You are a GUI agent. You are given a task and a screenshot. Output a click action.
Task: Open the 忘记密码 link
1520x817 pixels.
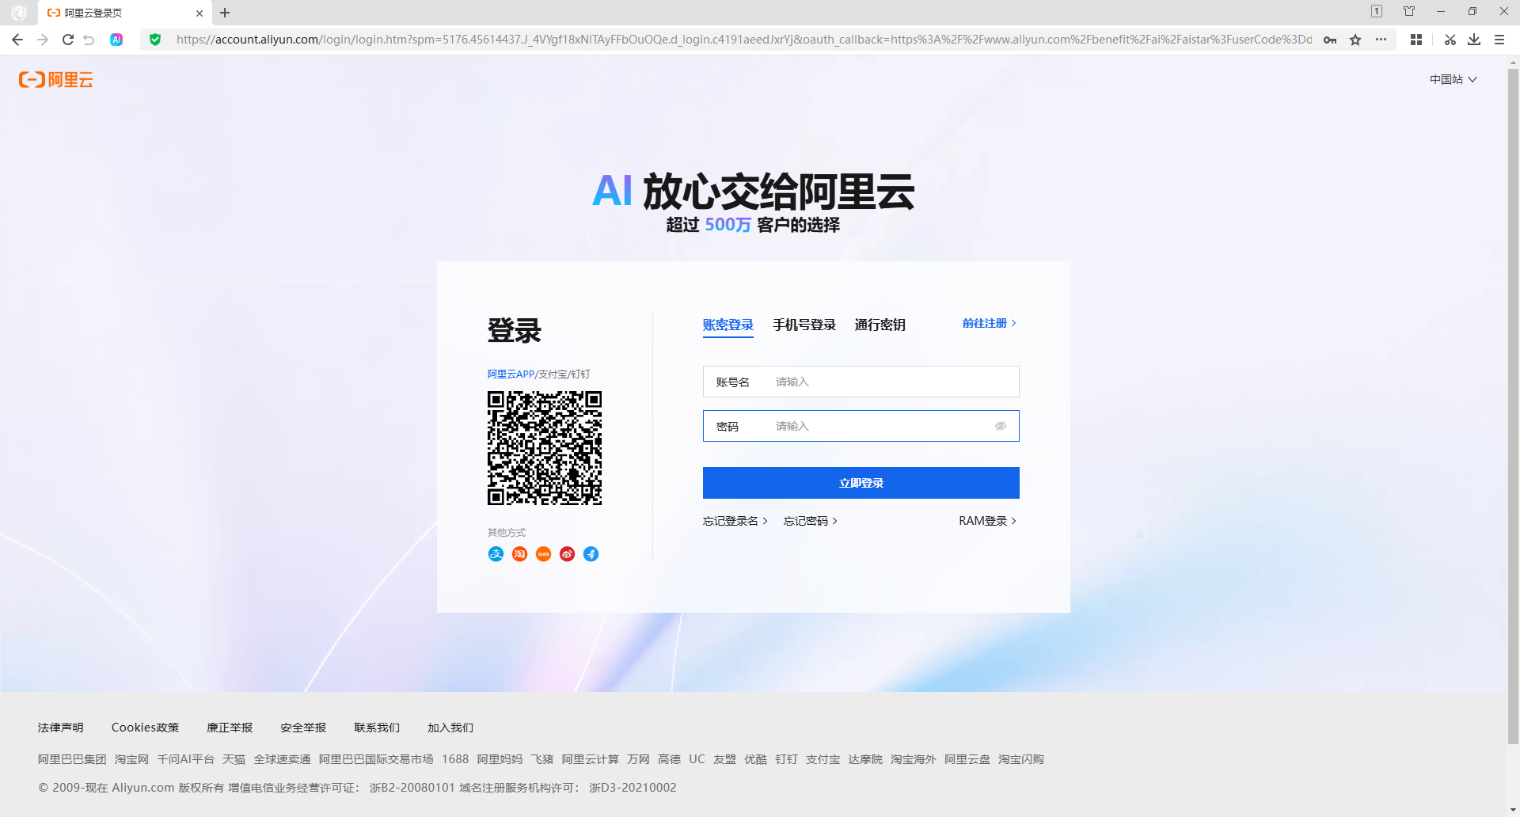[811, 521]
